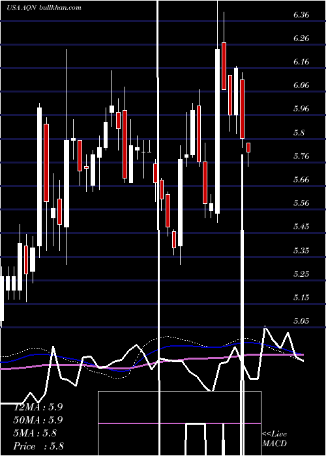Click the 5.66 price axis label
This screenshot has height=456, width=326.
pos(301,179)
